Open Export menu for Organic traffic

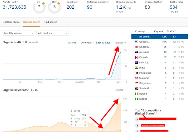point(121,43)
